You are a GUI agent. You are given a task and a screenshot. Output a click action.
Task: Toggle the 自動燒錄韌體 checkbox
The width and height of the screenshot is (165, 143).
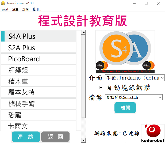(101, 87)
